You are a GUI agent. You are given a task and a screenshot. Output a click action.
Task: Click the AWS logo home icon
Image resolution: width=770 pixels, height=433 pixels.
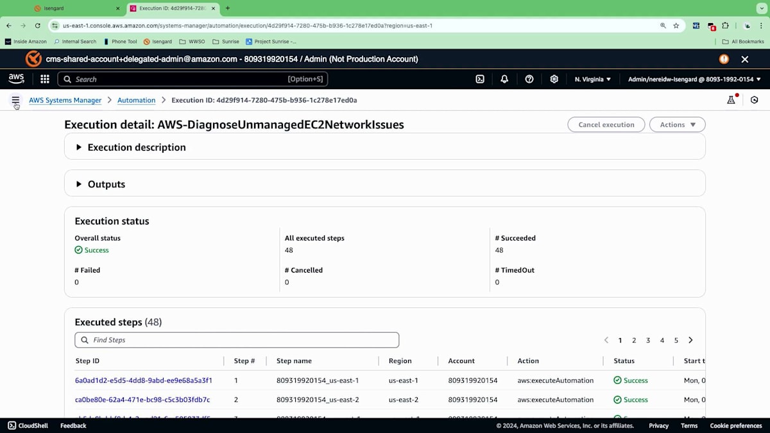click(16, 79)
